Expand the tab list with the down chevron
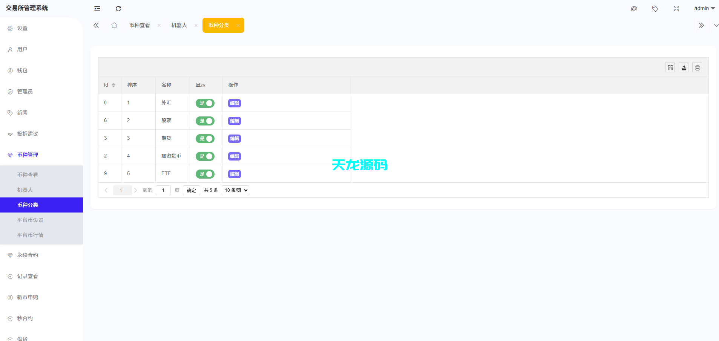This screenshot has width=719, height=341. pos(716,25)
